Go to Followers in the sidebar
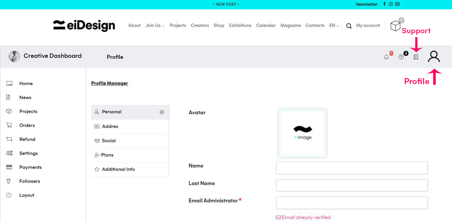The image size is (452, 222). point(30,181)
